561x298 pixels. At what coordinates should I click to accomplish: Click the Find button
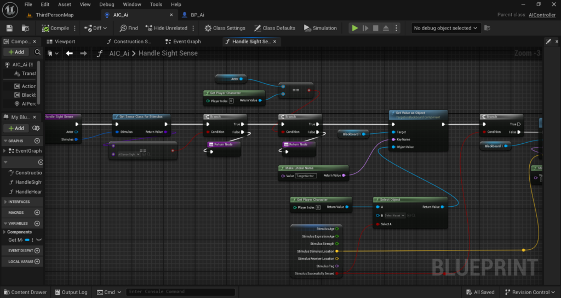click(129, 28)
